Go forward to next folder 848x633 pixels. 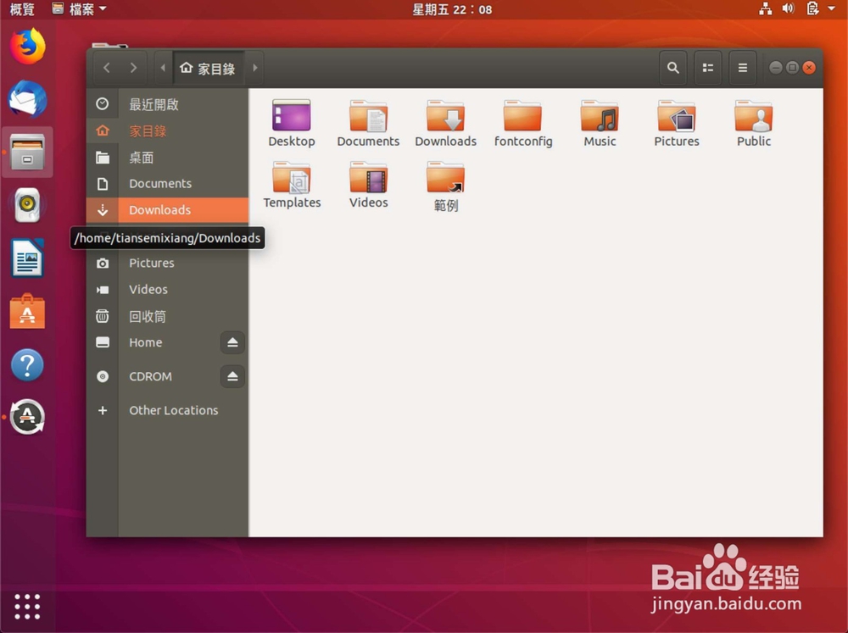(133, 68)
